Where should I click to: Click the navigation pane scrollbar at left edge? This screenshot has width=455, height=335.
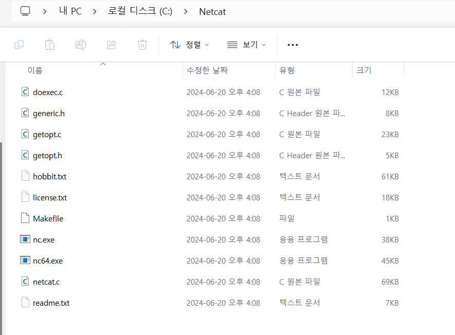(x=2, y=238)
